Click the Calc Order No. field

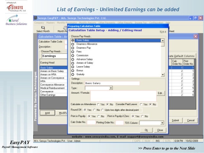click(x=91, y=122)
